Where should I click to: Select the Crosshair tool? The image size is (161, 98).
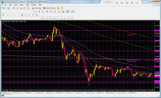[x=7, y=15]
